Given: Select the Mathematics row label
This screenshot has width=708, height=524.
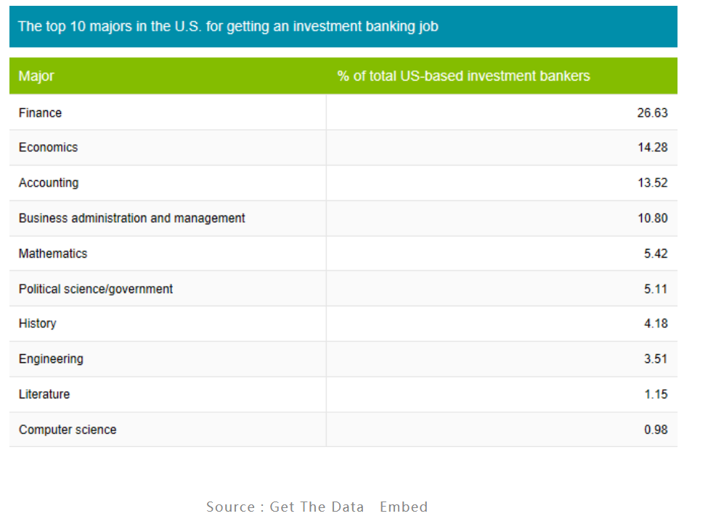Looking at the screenshot, I should [53, 253].
